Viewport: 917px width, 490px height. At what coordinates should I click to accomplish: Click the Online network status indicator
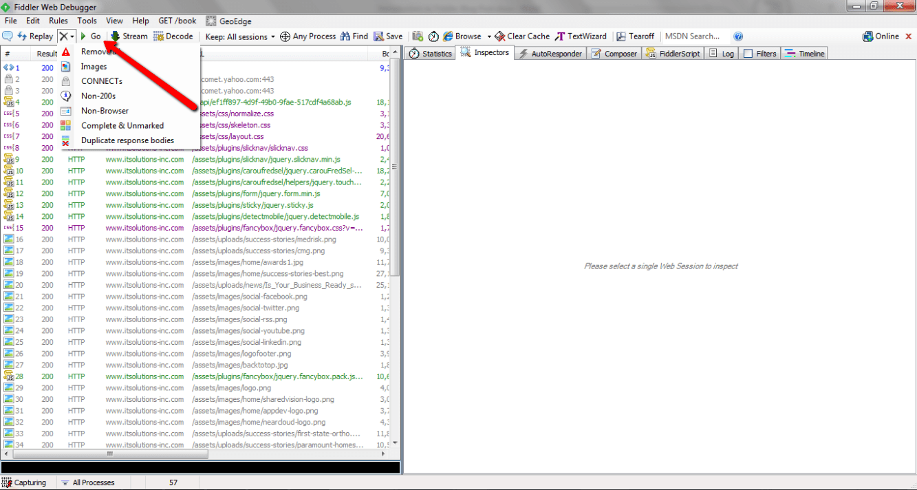[881, 36]
